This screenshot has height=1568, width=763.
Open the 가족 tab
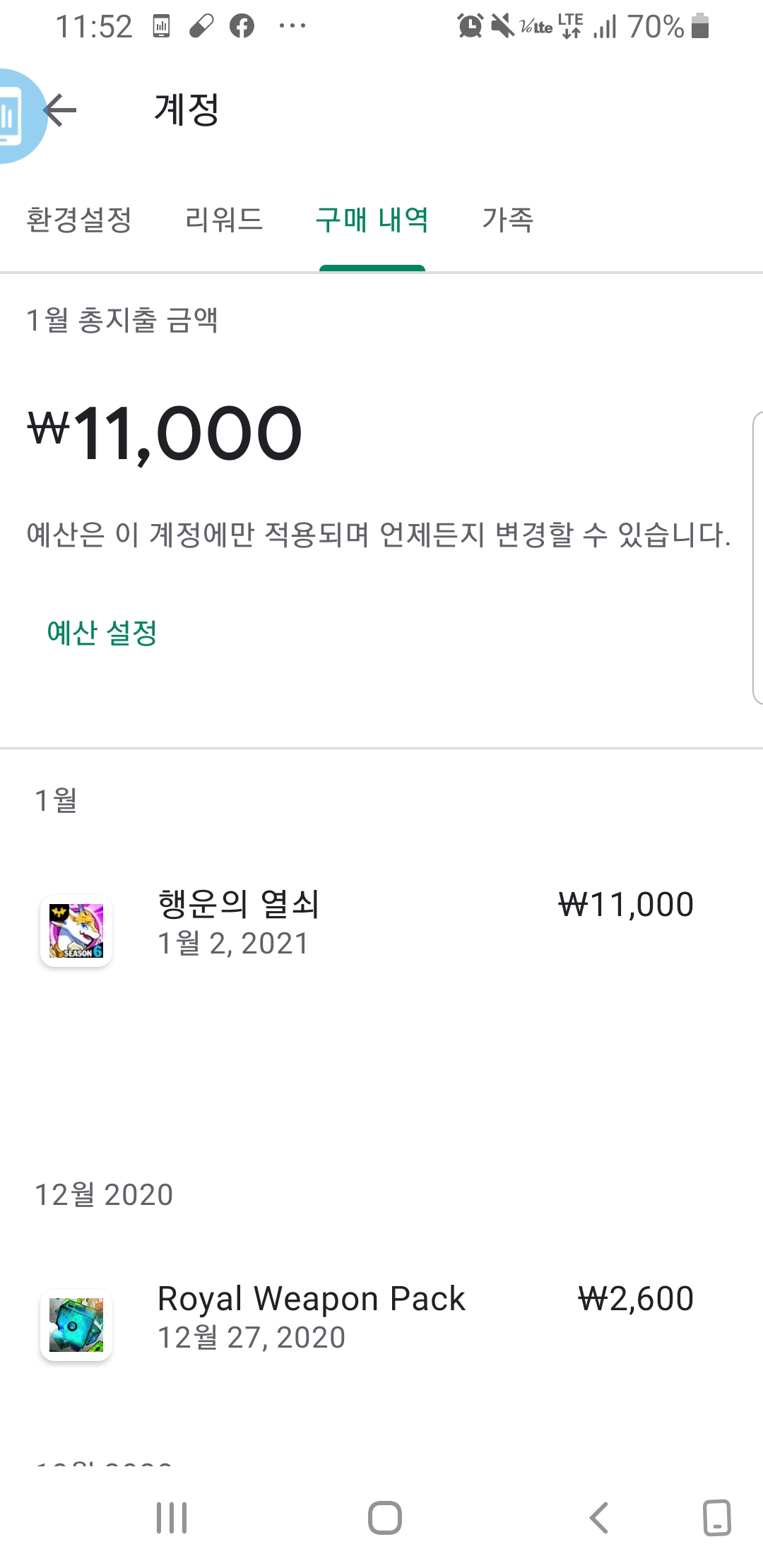pyautogui.click(x=508, y=220)
